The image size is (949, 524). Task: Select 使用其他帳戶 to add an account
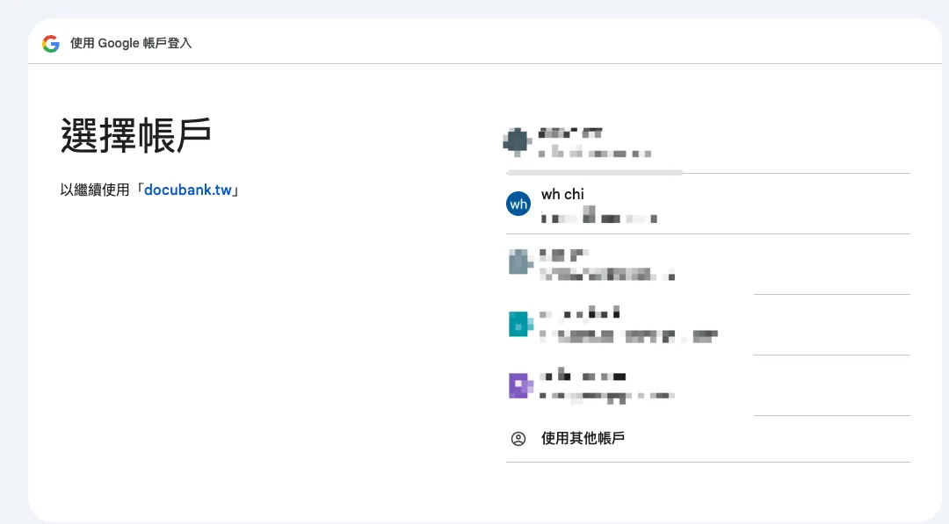click(x=583, y=438)
